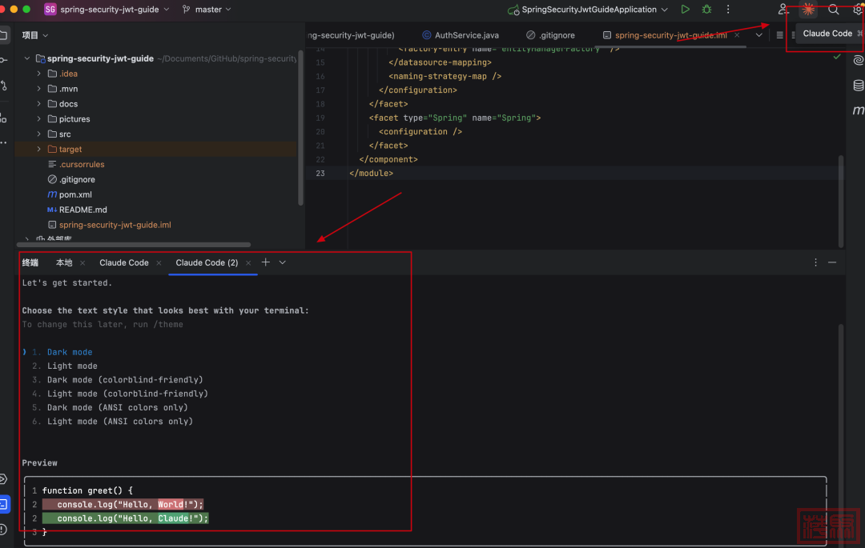Select the spring-security-jwt-guide.iml editor tab
Image resolution: width=865 pixels, height=548 pixels.
670,35
